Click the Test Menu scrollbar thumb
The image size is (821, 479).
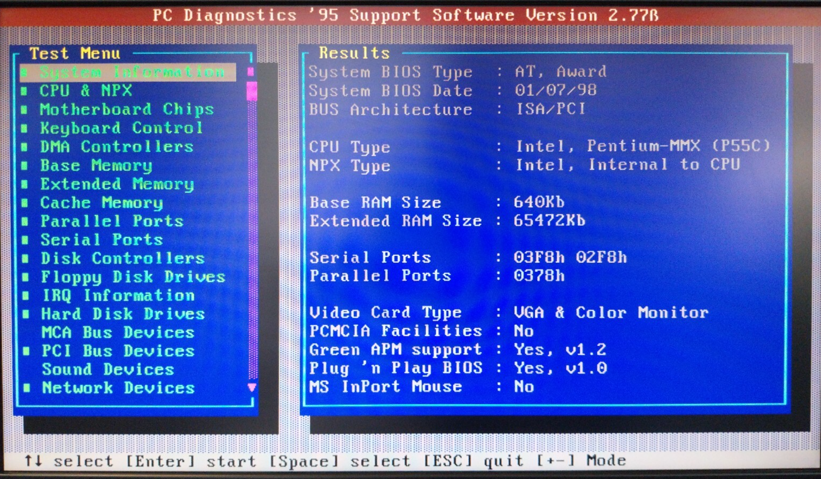coord(251,91)
